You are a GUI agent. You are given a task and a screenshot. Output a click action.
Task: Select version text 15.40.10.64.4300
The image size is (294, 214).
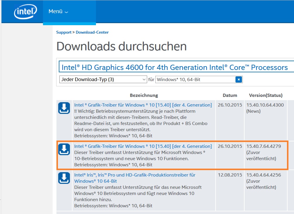pyautogui.click(x=265, y=105)
